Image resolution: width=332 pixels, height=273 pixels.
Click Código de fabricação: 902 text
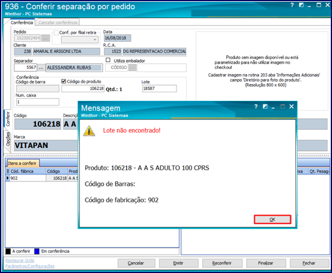click(121, 200)
